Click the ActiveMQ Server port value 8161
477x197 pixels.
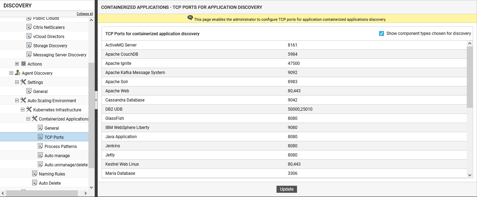(292, 45)
